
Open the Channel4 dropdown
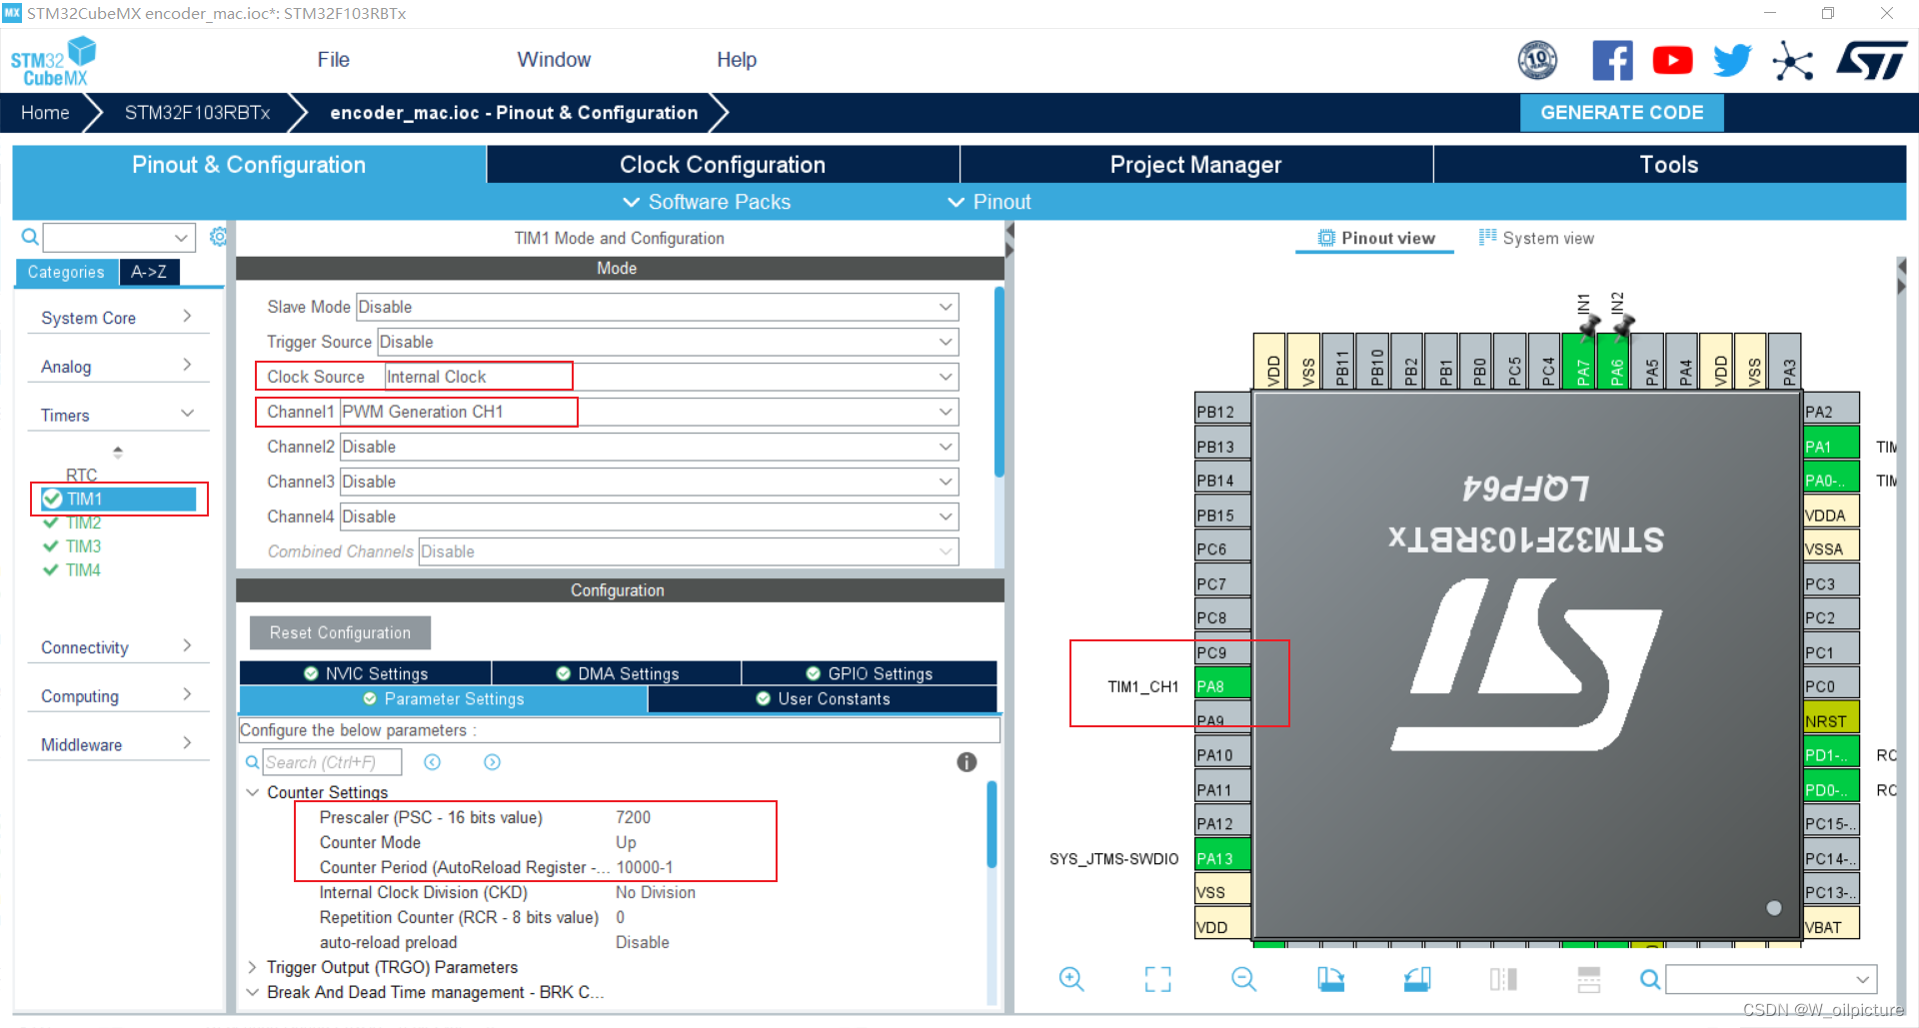650,516
